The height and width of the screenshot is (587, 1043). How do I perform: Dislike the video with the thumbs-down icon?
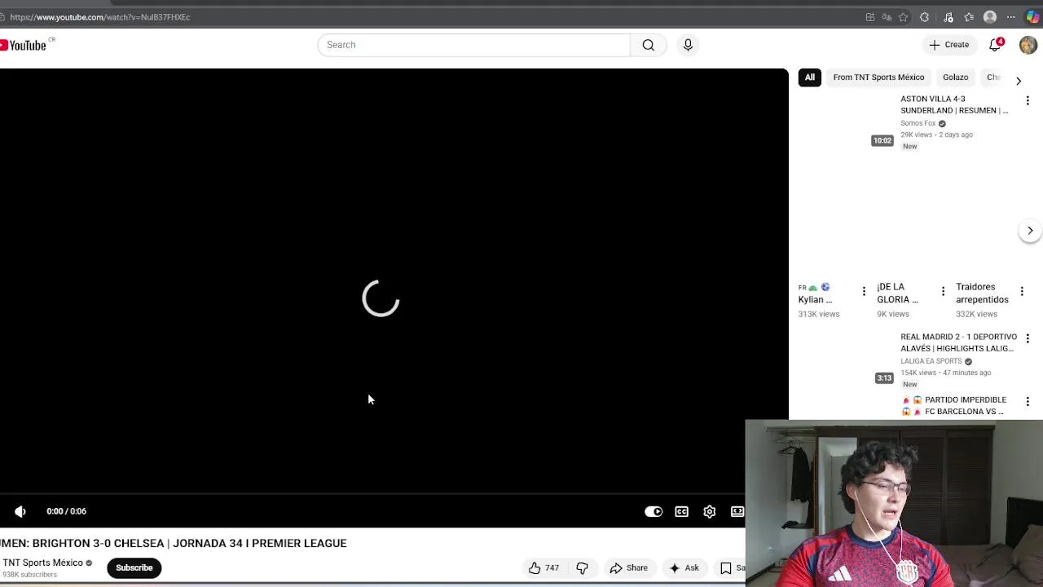pyautogui.click(x=582, y=568)
